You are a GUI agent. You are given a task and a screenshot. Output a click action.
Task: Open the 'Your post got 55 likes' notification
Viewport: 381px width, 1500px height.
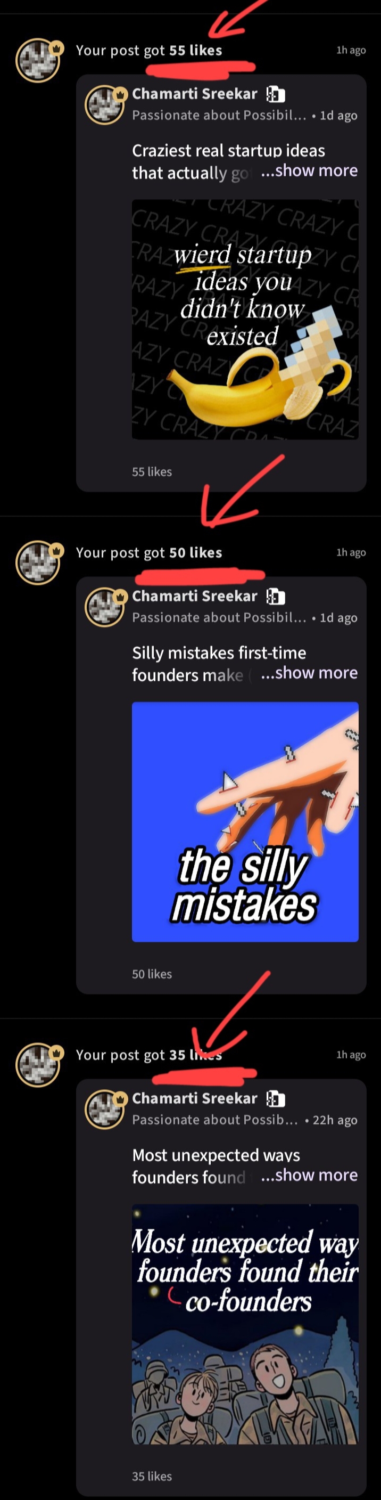pos(149,50)
